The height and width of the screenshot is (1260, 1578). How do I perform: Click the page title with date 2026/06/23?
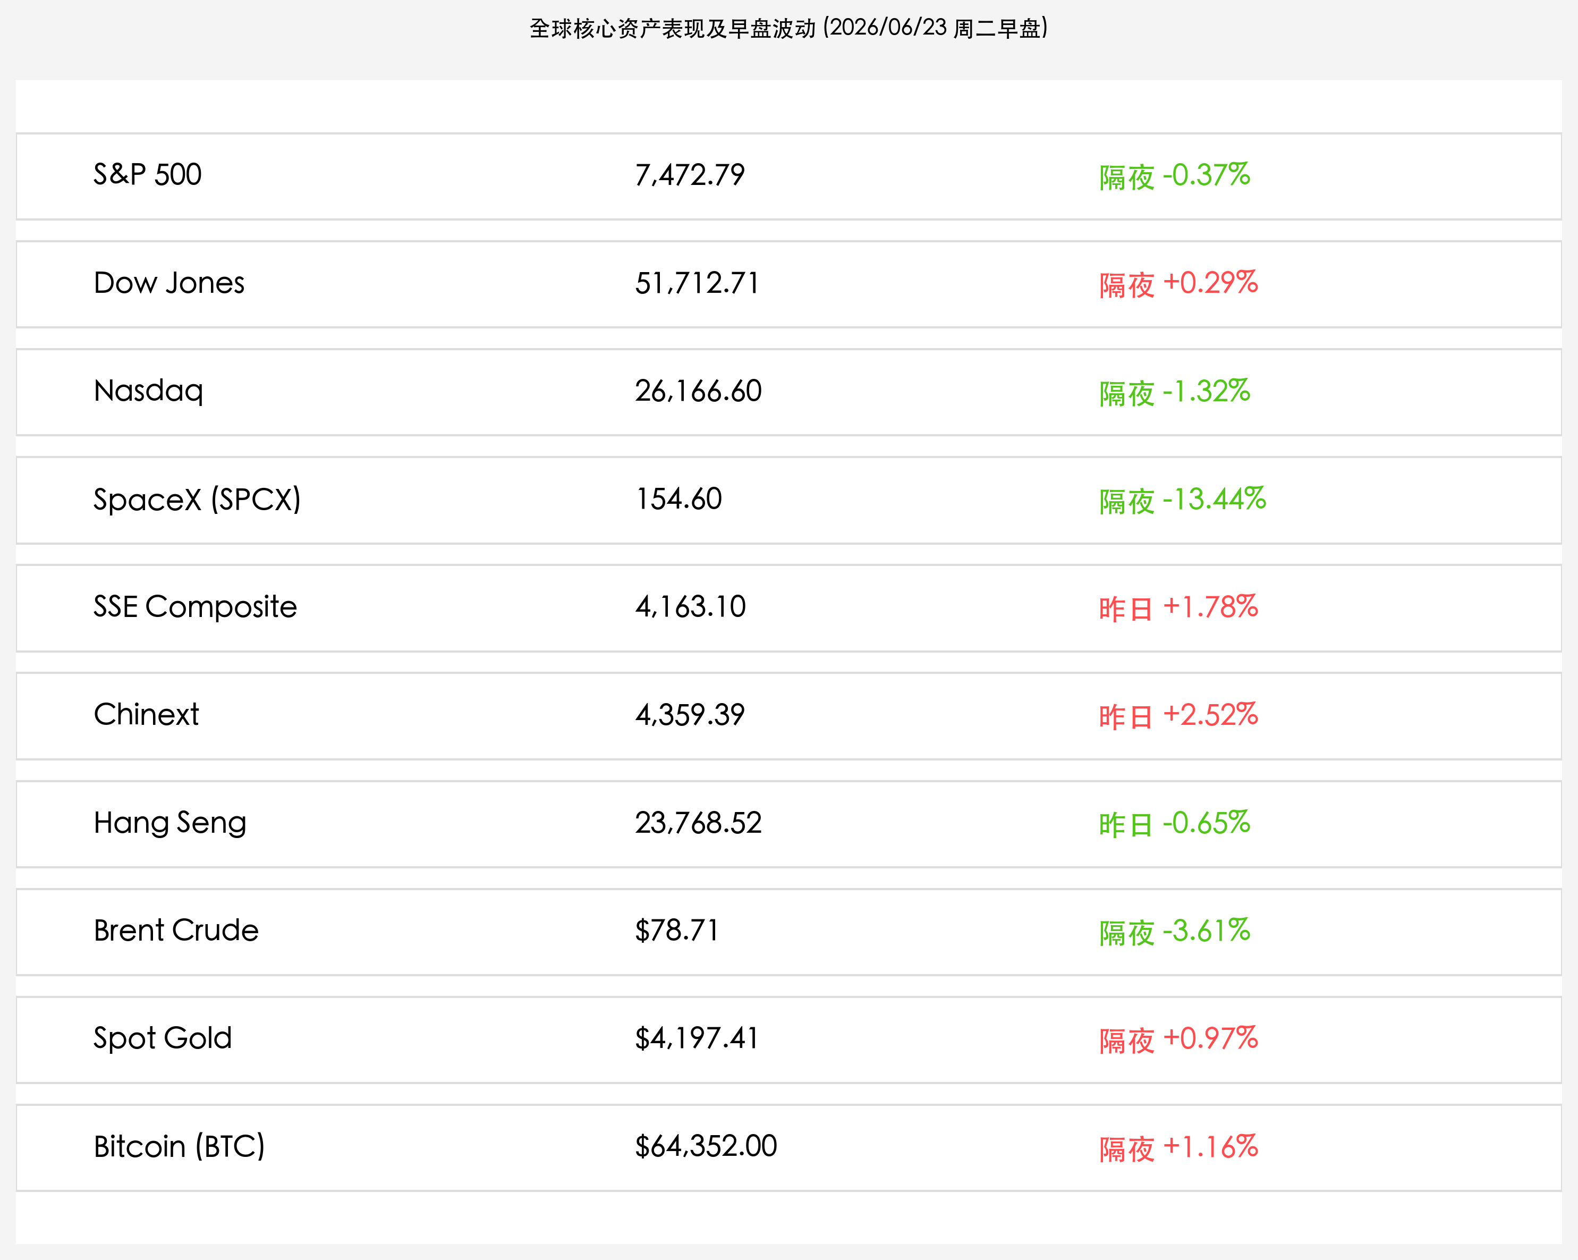click(789, 28)
